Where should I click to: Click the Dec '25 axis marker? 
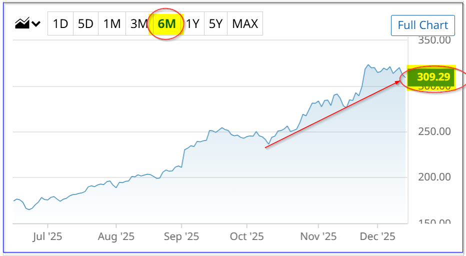pyautogui.click(x=378, y=236)
